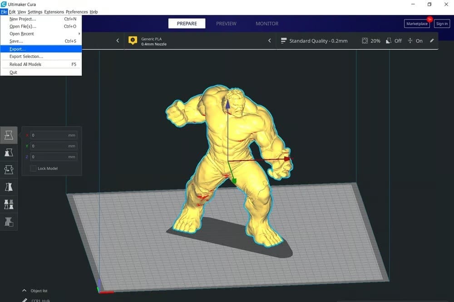The image size is (454, 302).
Task: Open the Extensions menu
Action: 54,12
